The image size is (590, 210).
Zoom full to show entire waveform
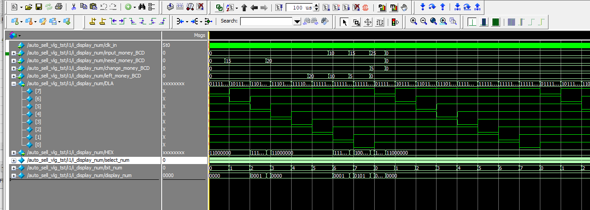[433, 21]
